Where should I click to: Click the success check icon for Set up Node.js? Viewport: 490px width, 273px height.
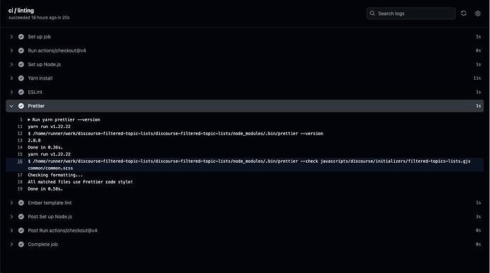[x=21, y=65]
